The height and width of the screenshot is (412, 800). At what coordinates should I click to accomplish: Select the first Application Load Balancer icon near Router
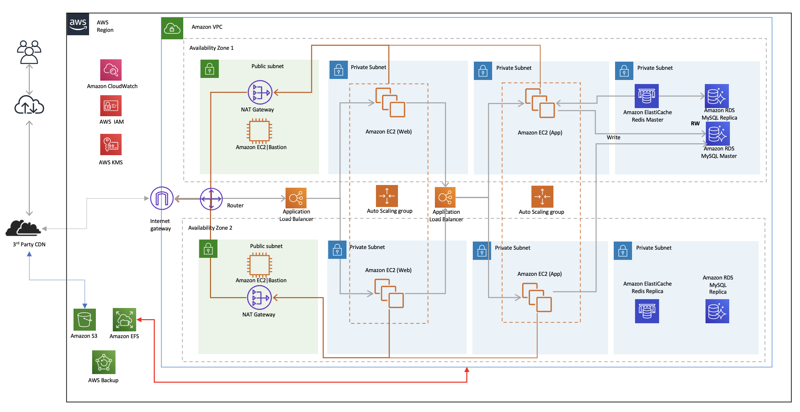[296, 198]
